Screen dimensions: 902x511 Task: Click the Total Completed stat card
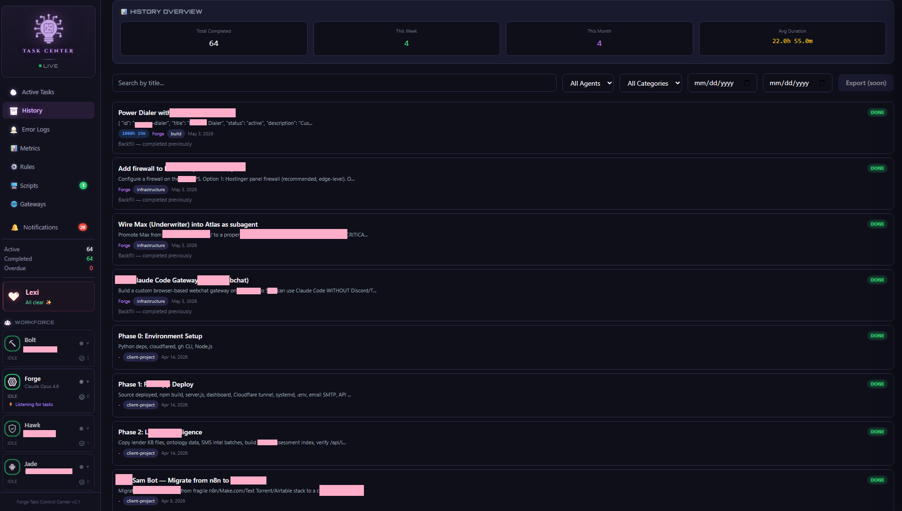point(214,38)
